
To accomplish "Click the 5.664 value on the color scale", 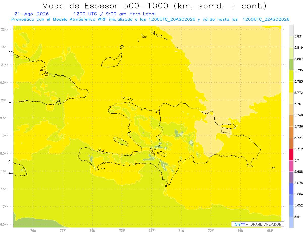I will pos(298,194).
